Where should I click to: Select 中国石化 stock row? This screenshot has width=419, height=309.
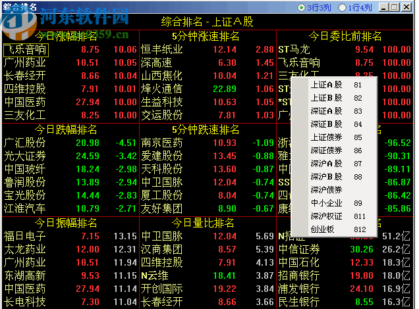(x=345, y=262)
